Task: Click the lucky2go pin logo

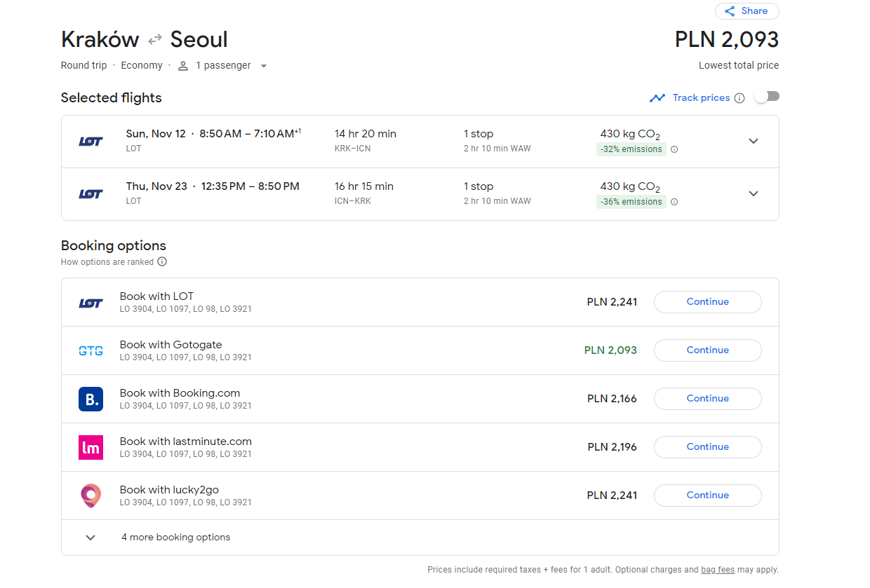Action: click(91, 495)
